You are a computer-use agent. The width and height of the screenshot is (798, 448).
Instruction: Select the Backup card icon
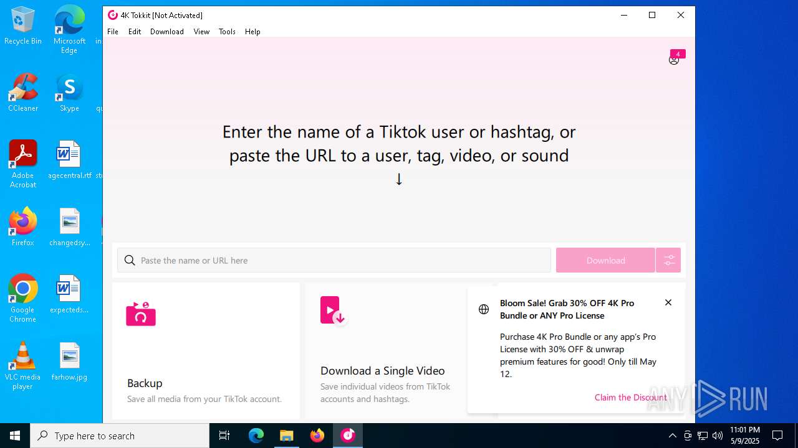tap(141, 314)
